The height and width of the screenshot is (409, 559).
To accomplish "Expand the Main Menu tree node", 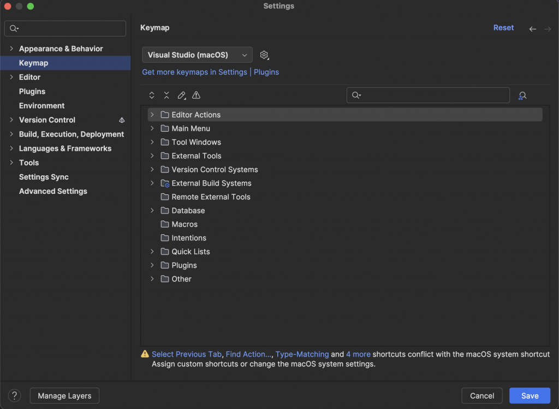I will click(x=152, y=128).
